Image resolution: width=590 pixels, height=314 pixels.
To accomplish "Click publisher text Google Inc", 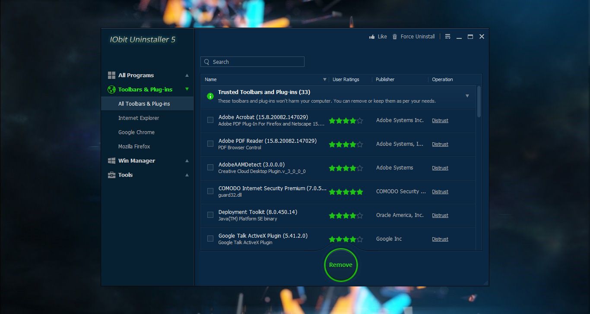I will (389, 239).
